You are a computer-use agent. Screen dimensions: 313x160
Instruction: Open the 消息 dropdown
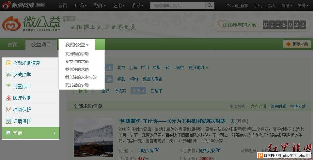287,6
